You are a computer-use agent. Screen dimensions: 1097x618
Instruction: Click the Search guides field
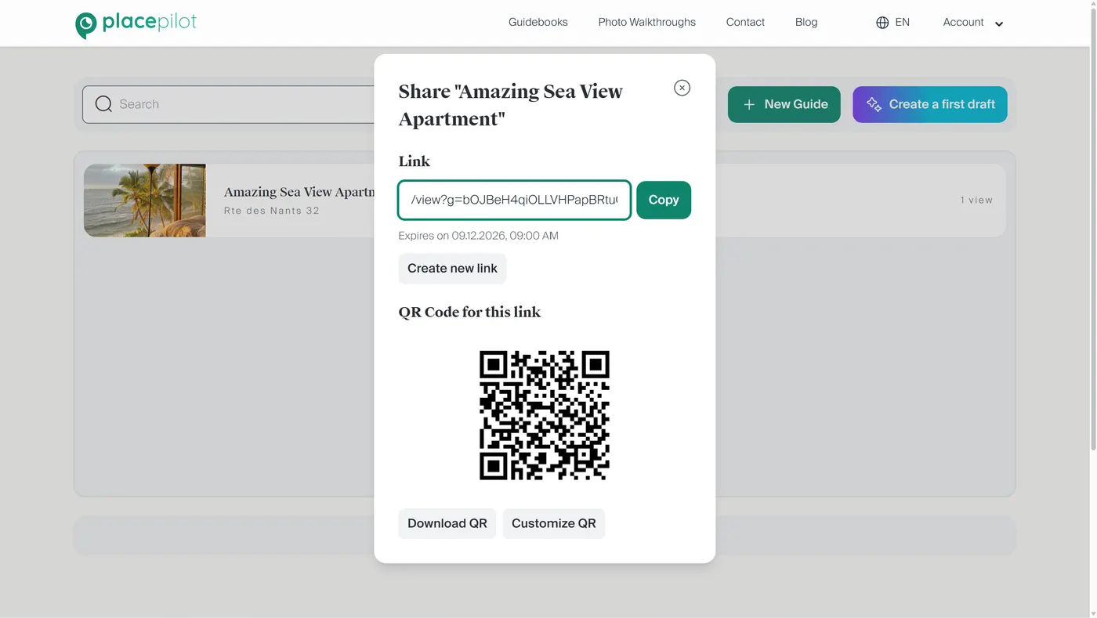[229, 104]
